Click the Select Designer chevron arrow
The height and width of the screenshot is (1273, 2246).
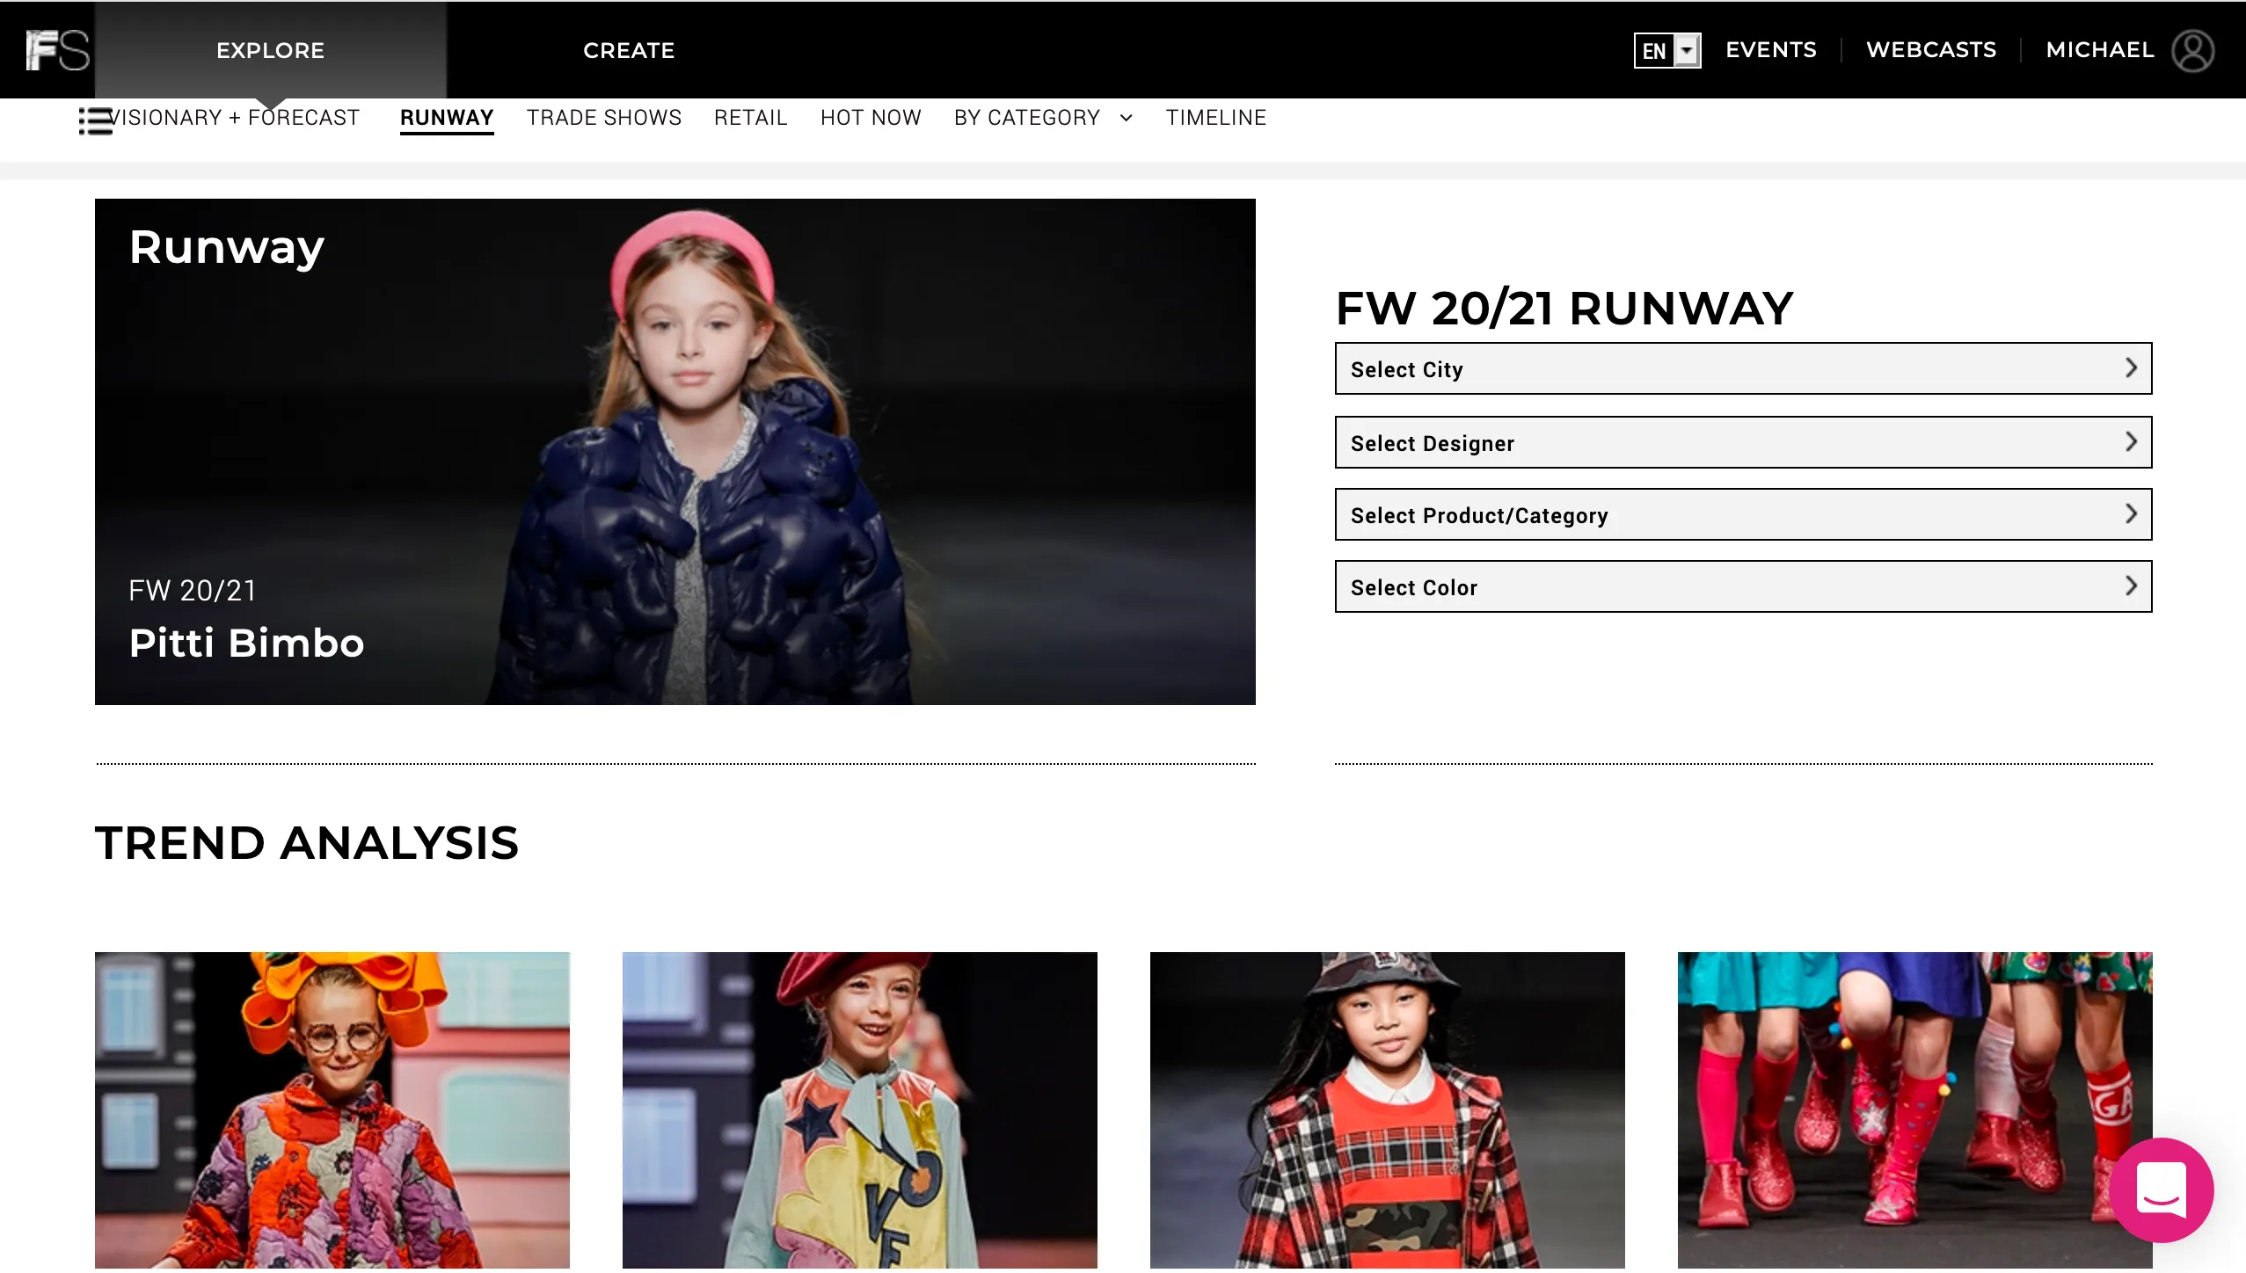pyautogui.click(x=2131, y=442)
